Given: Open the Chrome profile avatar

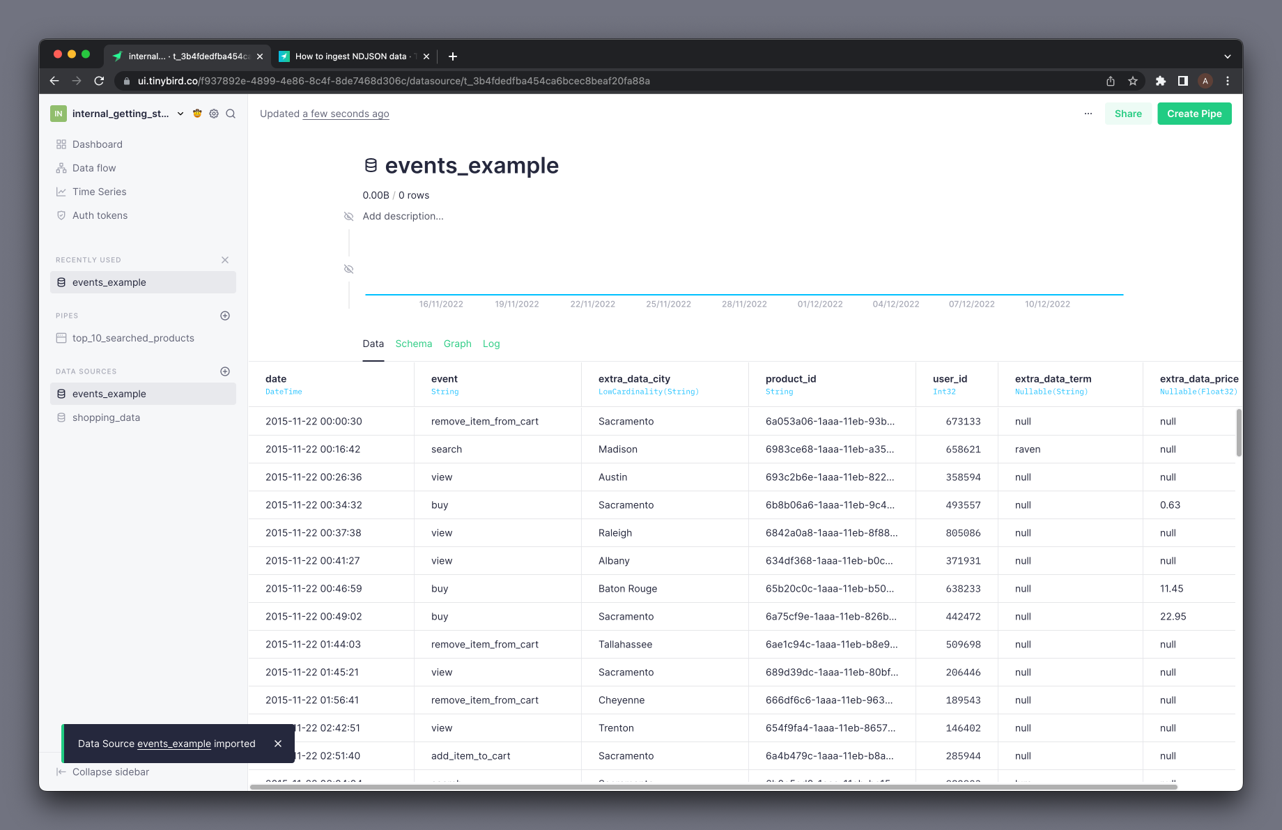Looking at the screenshot, I should (x=1205, y=81).
